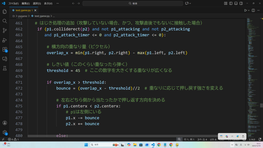263x148 pixels.
Task: Click the 検索 command center search box
Action: click(133, 3)
